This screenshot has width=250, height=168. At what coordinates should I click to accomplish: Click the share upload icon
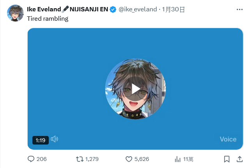(239, 159)
